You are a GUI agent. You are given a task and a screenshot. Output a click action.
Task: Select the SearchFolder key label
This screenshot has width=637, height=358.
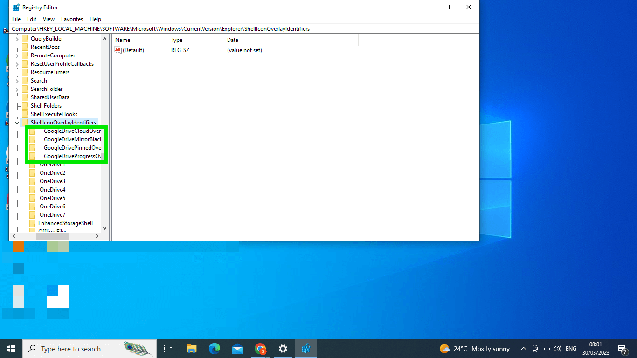click(x=47, y=89)
